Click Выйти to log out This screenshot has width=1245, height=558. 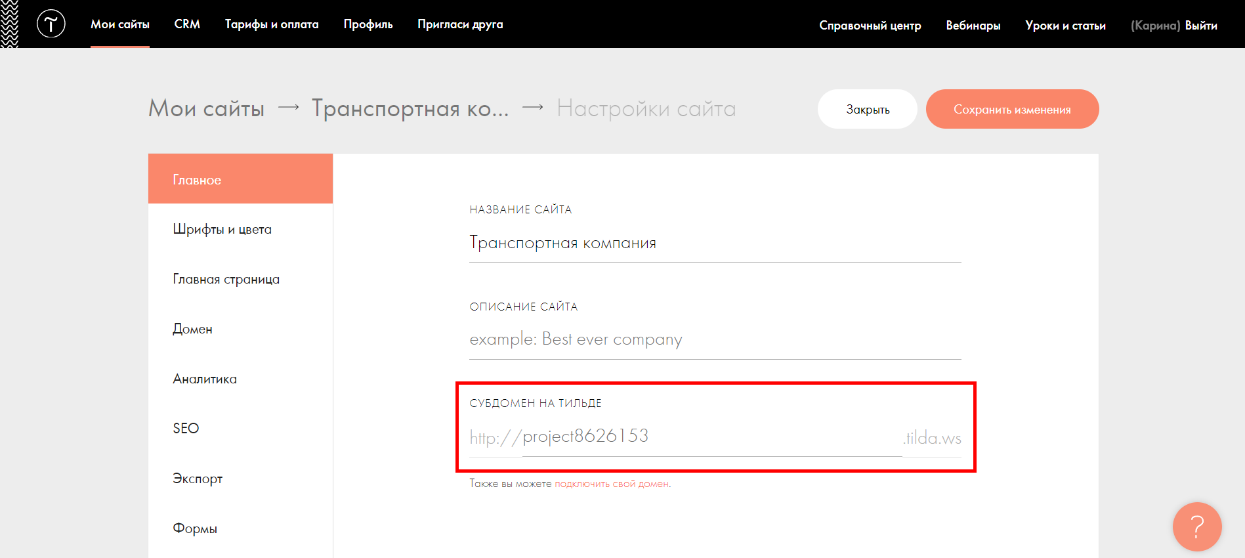1201,26
